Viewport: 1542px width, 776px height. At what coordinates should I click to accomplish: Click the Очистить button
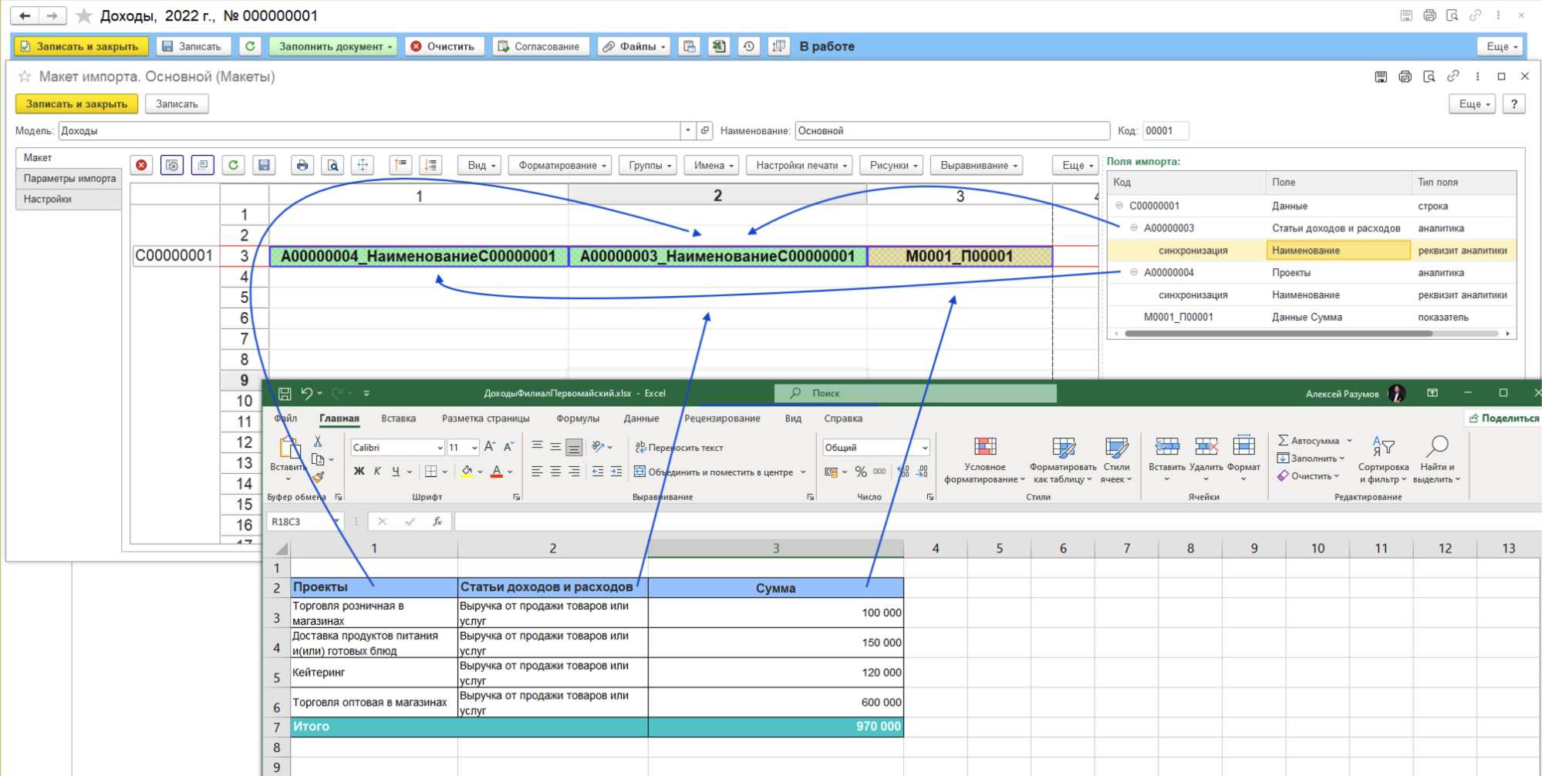coord(444,46)
